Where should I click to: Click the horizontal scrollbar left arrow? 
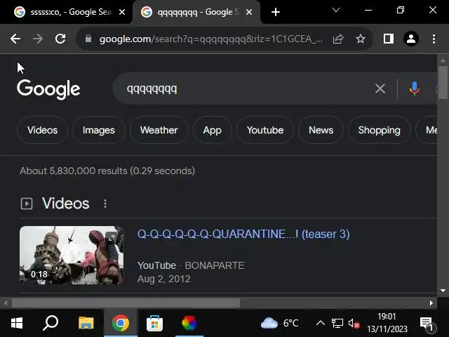pyautogui.click(x=6, y=303)
